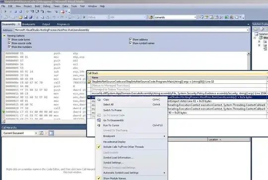The width and height of the screenshot is (268, 180).
Task: Toggle Show address checkbox
Action: pos(131,40)
